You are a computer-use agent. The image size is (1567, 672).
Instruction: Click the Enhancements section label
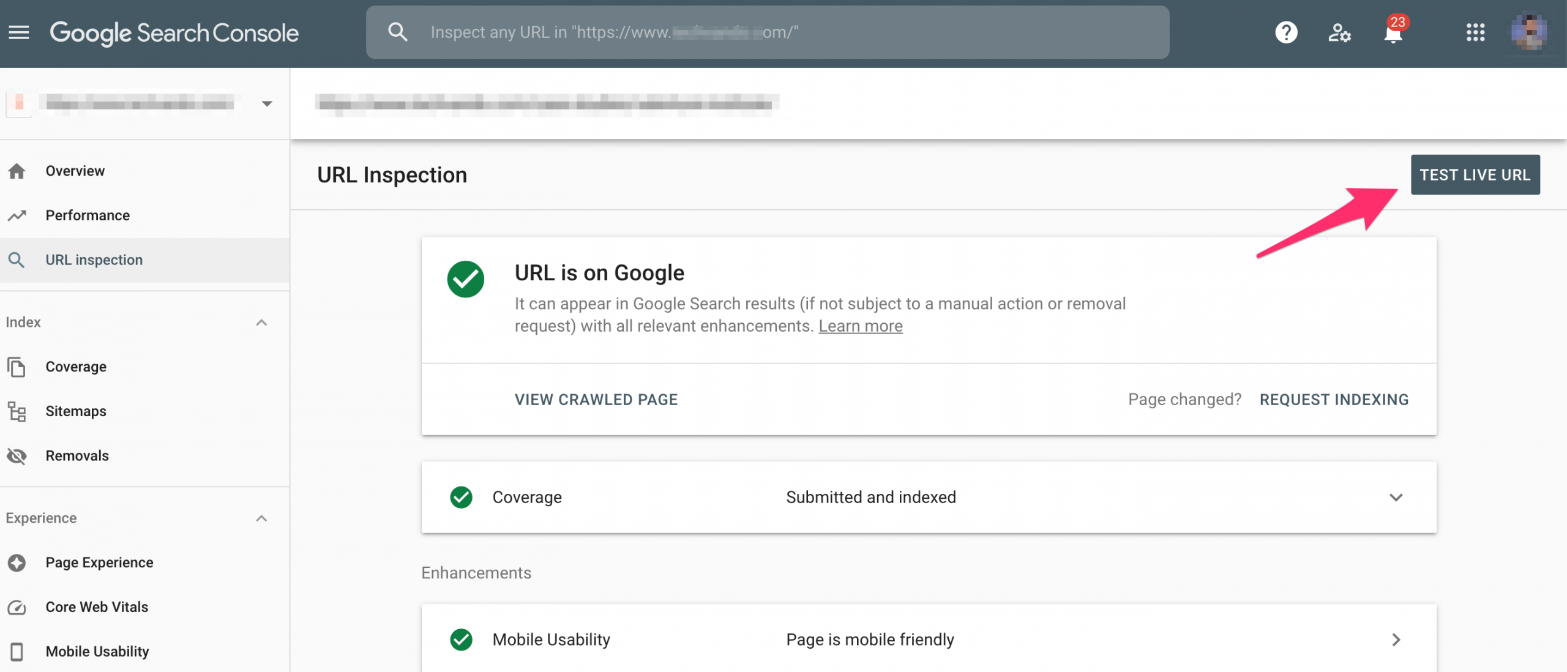[476, 573]
